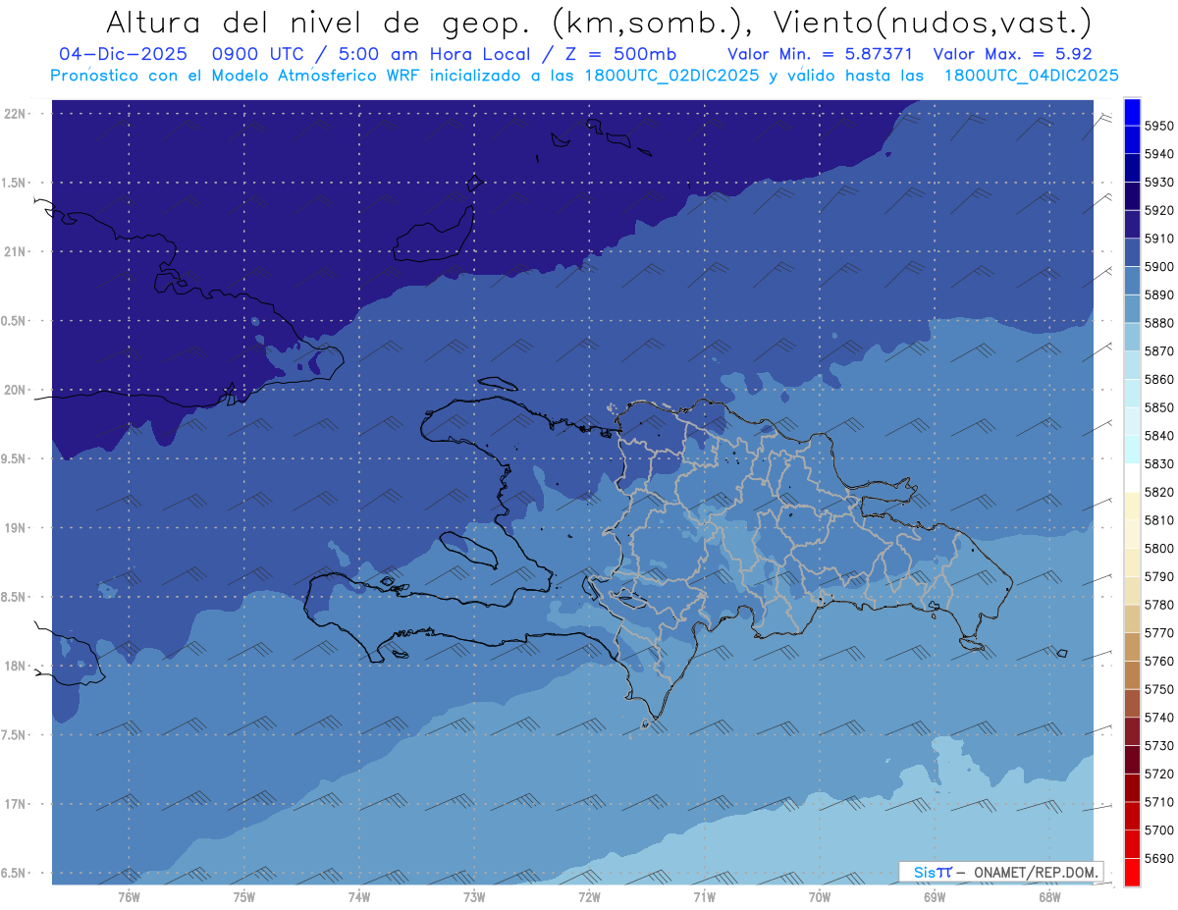Click the '18N' latitude label
The height and width of the screenshot is (910, 1178).
pos(15,666)
